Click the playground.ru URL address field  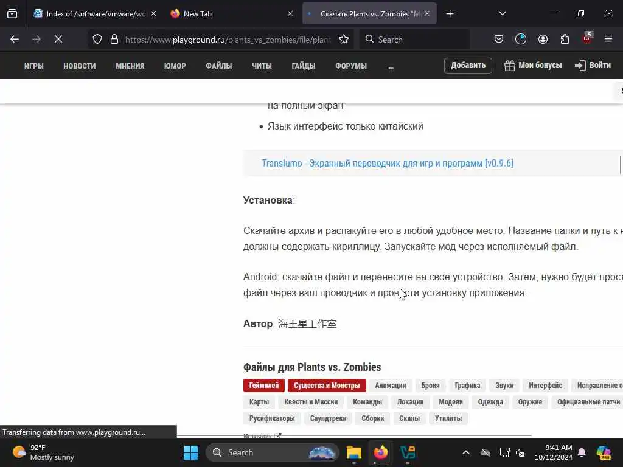[x=228, y=40]
